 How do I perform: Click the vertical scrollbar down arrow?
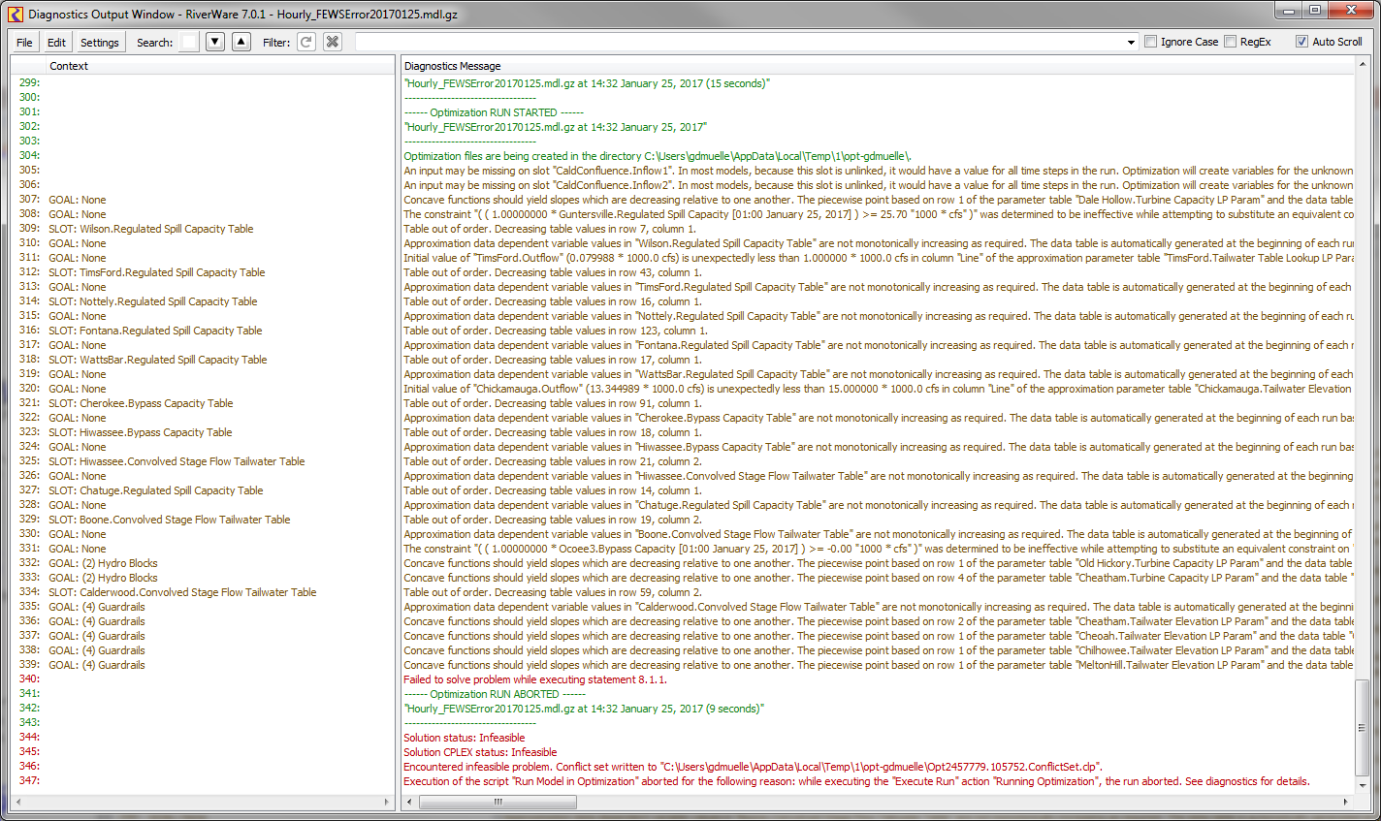click(x=1362, y=787)
